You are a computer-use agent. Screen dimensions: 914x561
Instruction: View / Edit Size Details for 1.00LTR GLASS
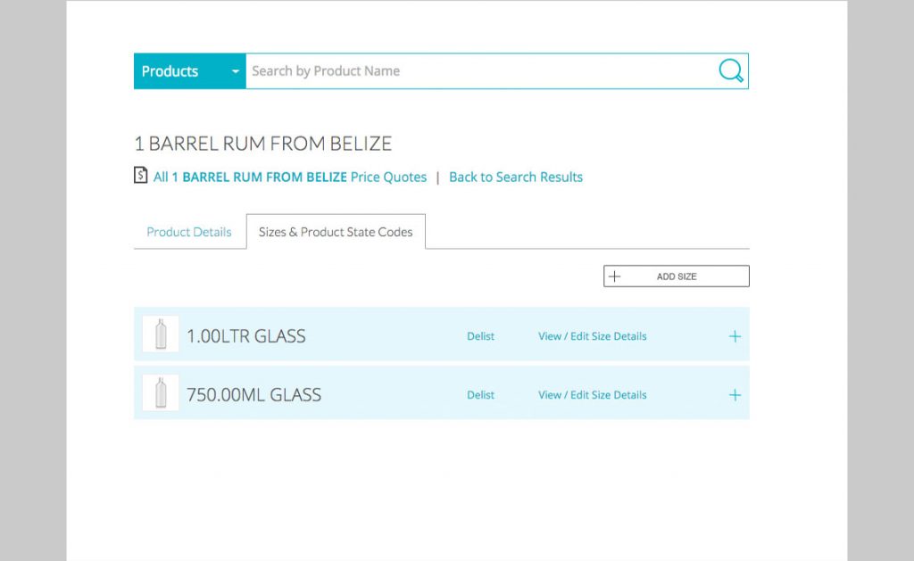592,336
